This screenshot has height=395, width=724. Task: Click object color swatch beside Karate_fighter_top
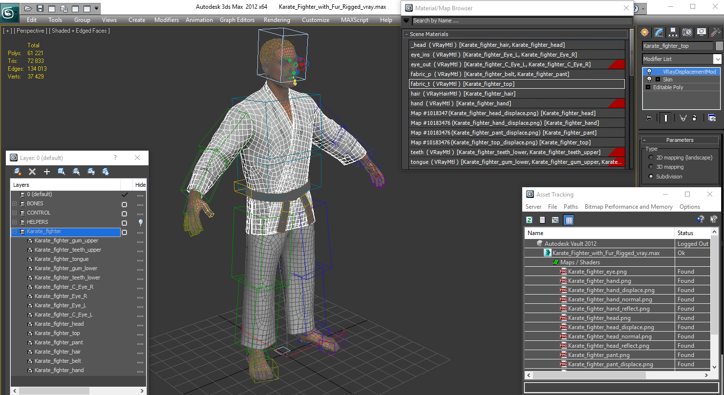[x=719, y=46]
